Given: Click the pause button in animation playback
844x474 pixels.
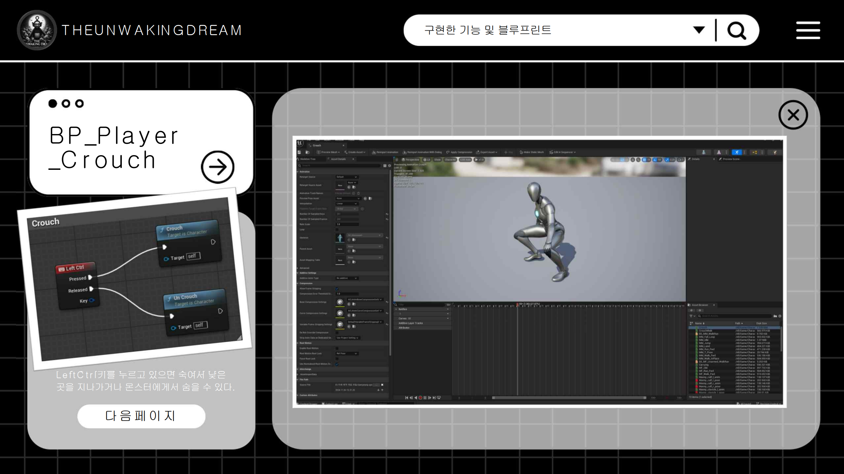Looking at the screenshot, I should coord(425,398).
